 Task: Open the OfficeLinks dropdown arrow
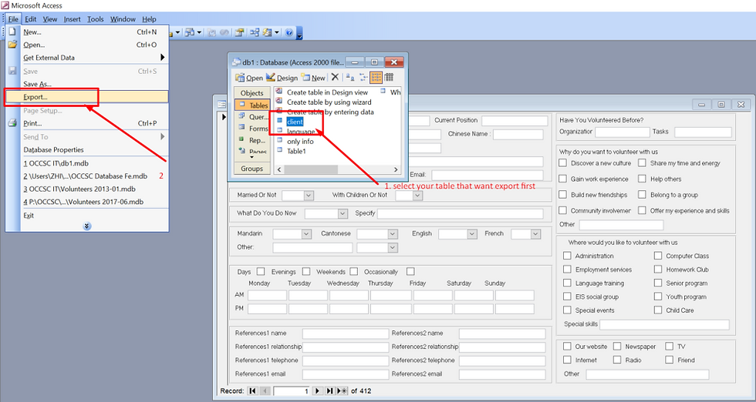point(178,32)
